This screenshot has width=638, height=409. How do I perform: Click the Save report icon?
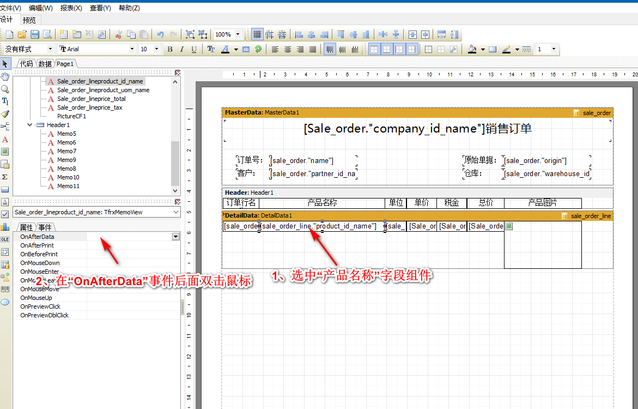pos(34,34)
